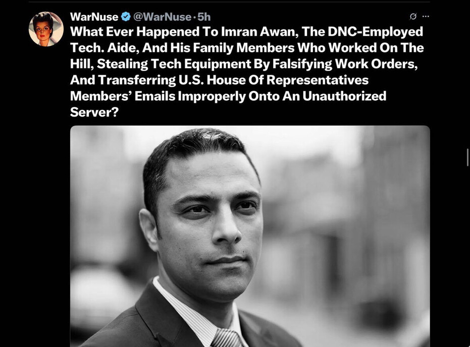Open the three-dot more options menu
This screenshot has width=470, height=347.
(x=426, y=17)
